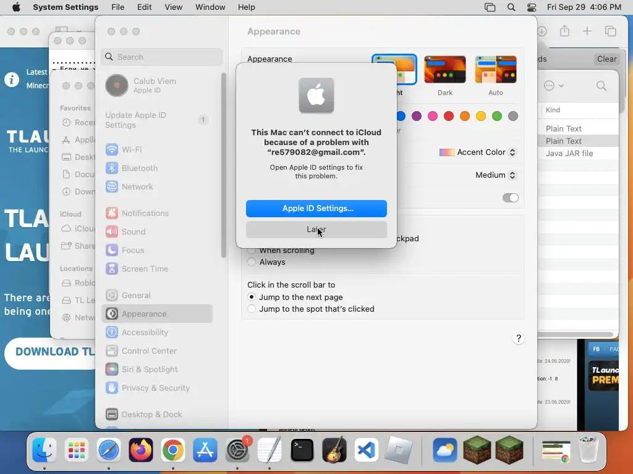This screenshot has width=633, height=474.
Task: Open Trash in the Dock
Action: click(588, 449)
